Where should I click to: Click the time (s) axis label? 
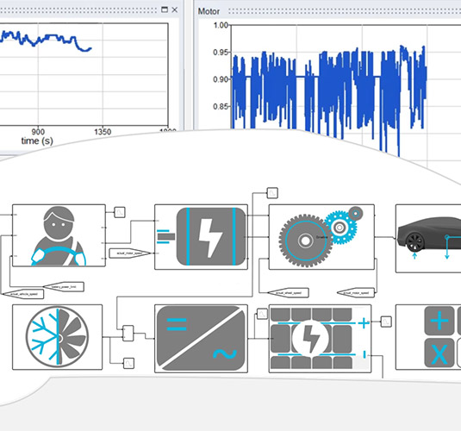click(37, 141)
